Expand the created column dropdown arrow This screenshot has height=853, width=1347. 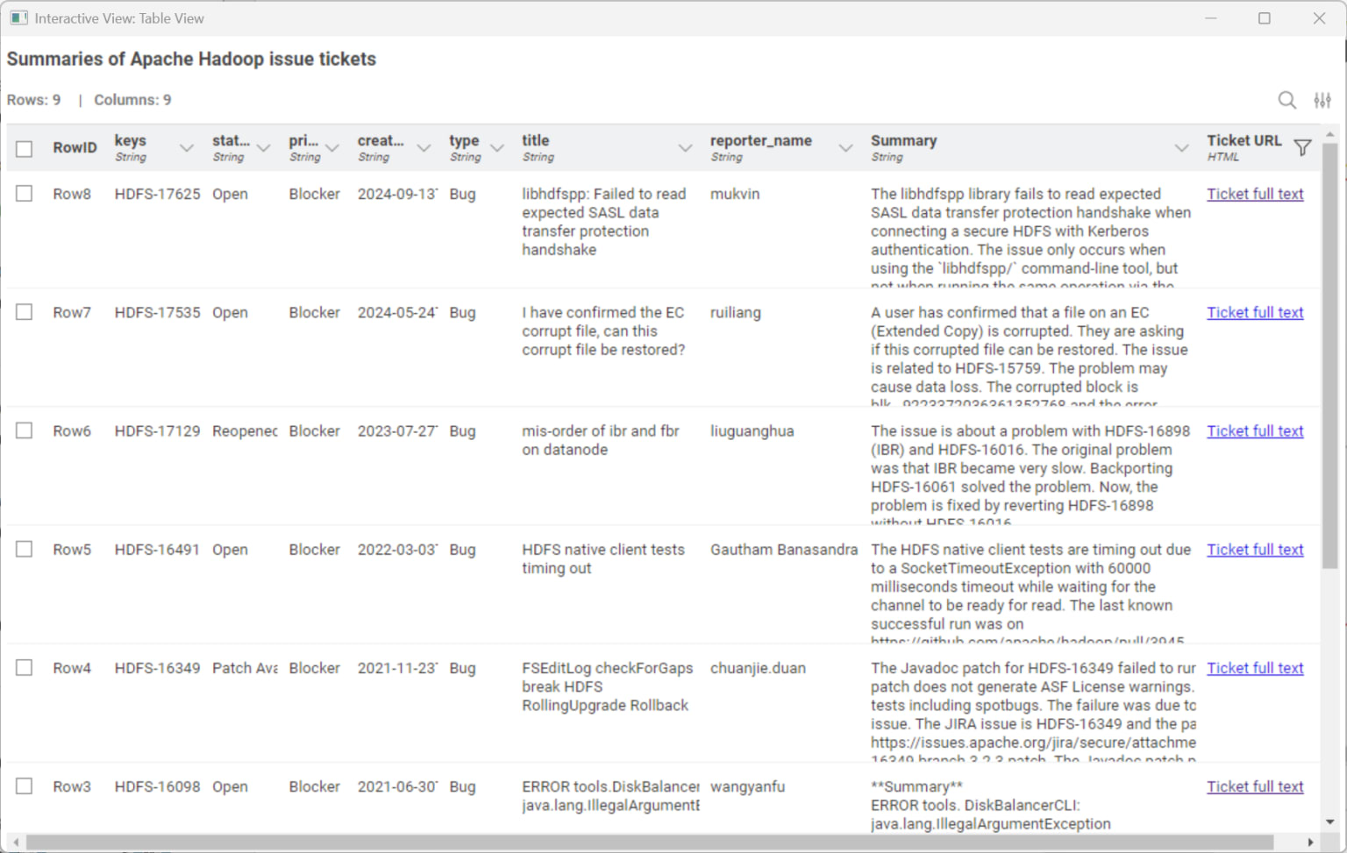[x=424, y=148]
